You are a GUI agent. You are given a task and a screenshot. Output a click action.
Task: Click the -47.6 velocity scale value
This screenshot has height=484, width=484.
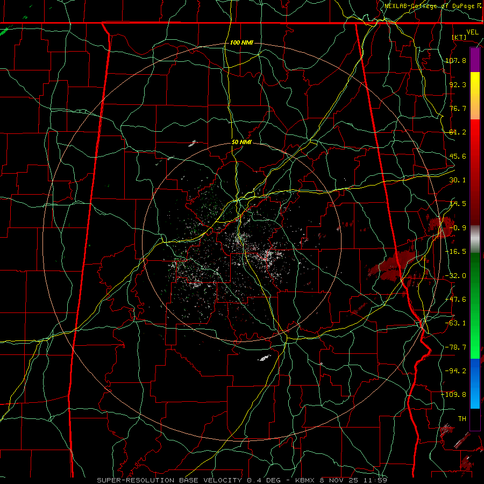(455, 300)
